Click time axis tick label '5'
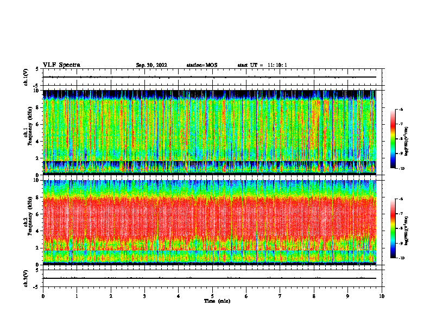 pos(212,296)
